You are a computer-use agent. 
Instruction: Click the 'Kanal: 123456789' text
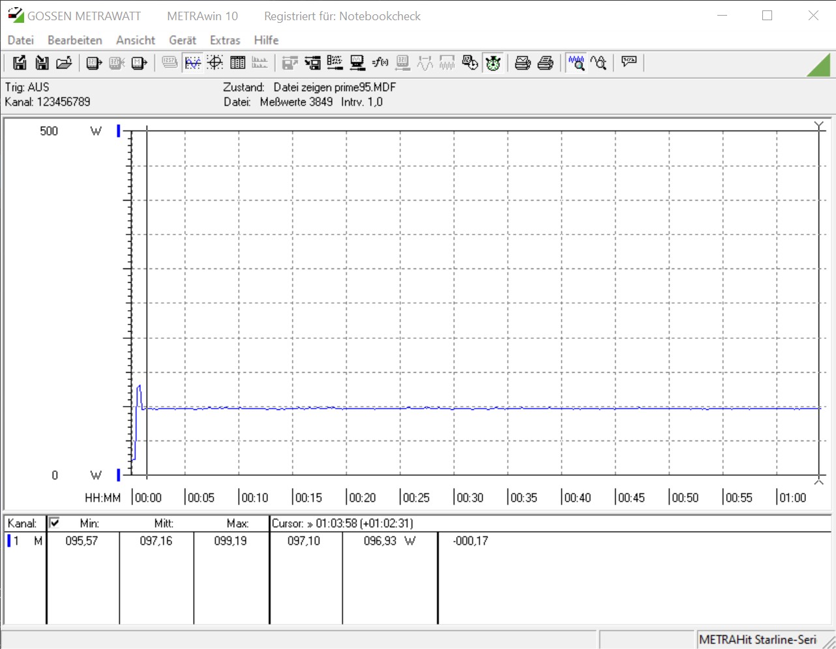click(x=48, y=102)
